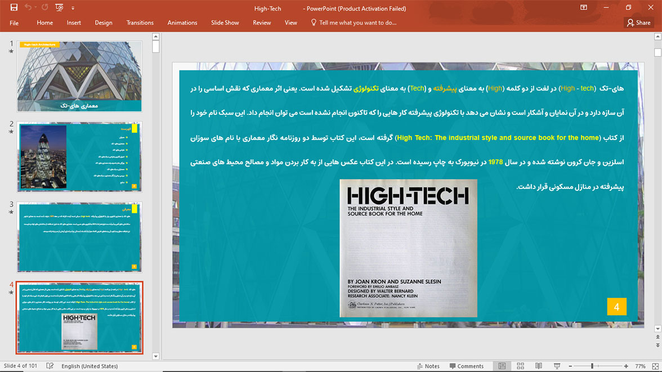Open the Review tab
This screenshot has height=372, width=662.
click(x=262, y=23)
